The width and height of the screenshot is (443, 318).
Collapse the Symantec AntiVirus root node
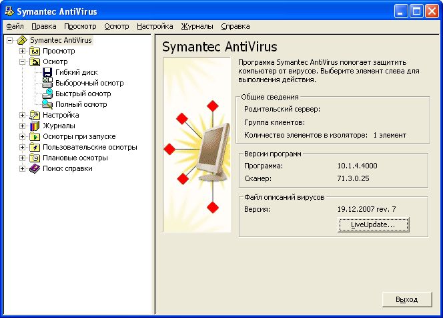coord(10,40)
